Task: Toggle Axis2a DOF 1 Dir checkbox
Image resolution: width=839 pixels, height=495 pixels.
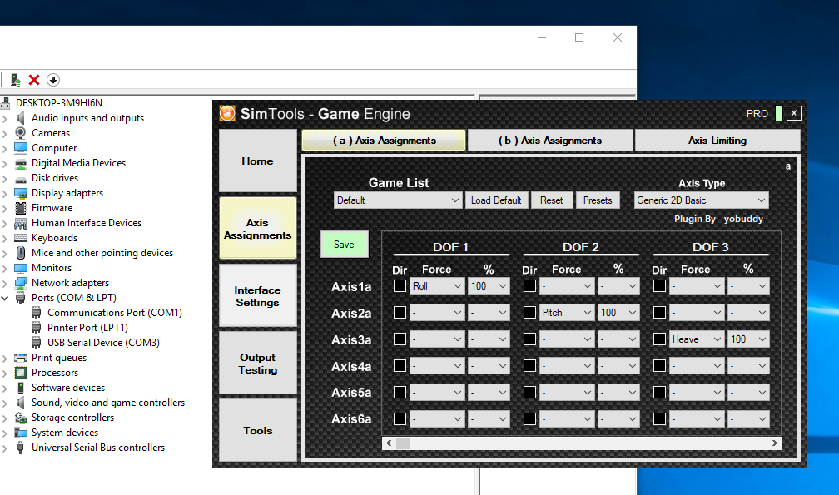Action: tap(400, 312)
